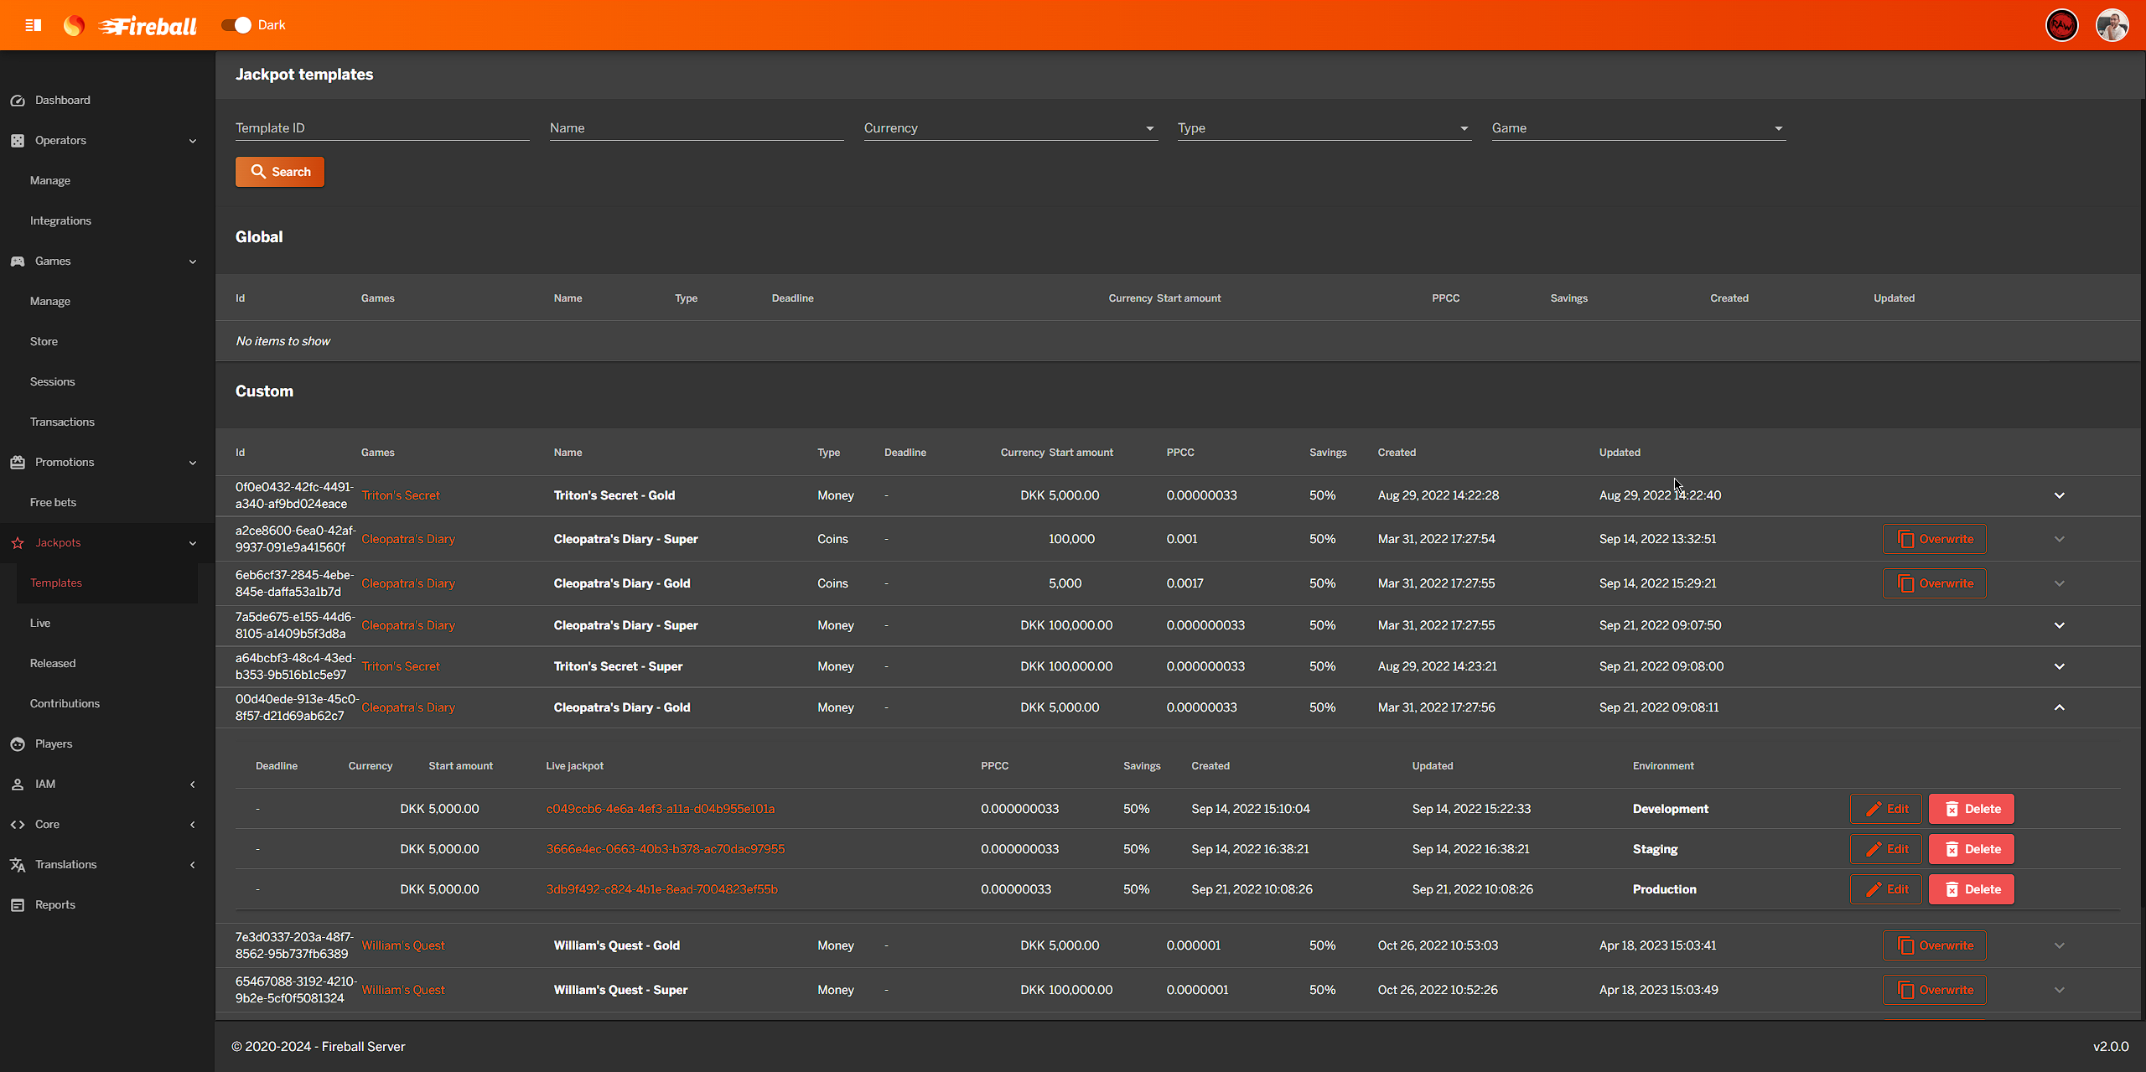Toggle the Dark mode switch
2146x1072 pixels.
pos(236,25)
